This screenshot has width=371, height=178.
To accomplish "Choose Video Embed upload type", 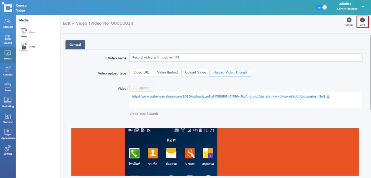I will pos(167,72).
